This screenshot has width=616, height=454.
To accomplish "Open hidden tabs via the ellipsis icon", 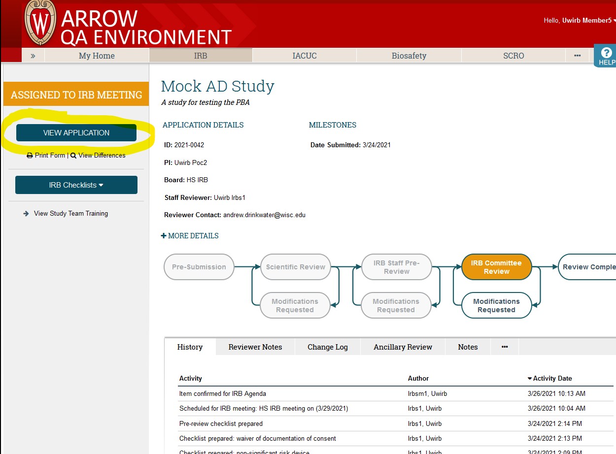I will coord(505,347).
